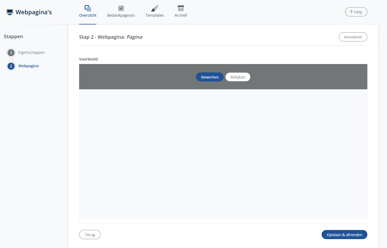Go back with the Terug button
The height and width of the screenshot is (248, 387).
(90, 235)
